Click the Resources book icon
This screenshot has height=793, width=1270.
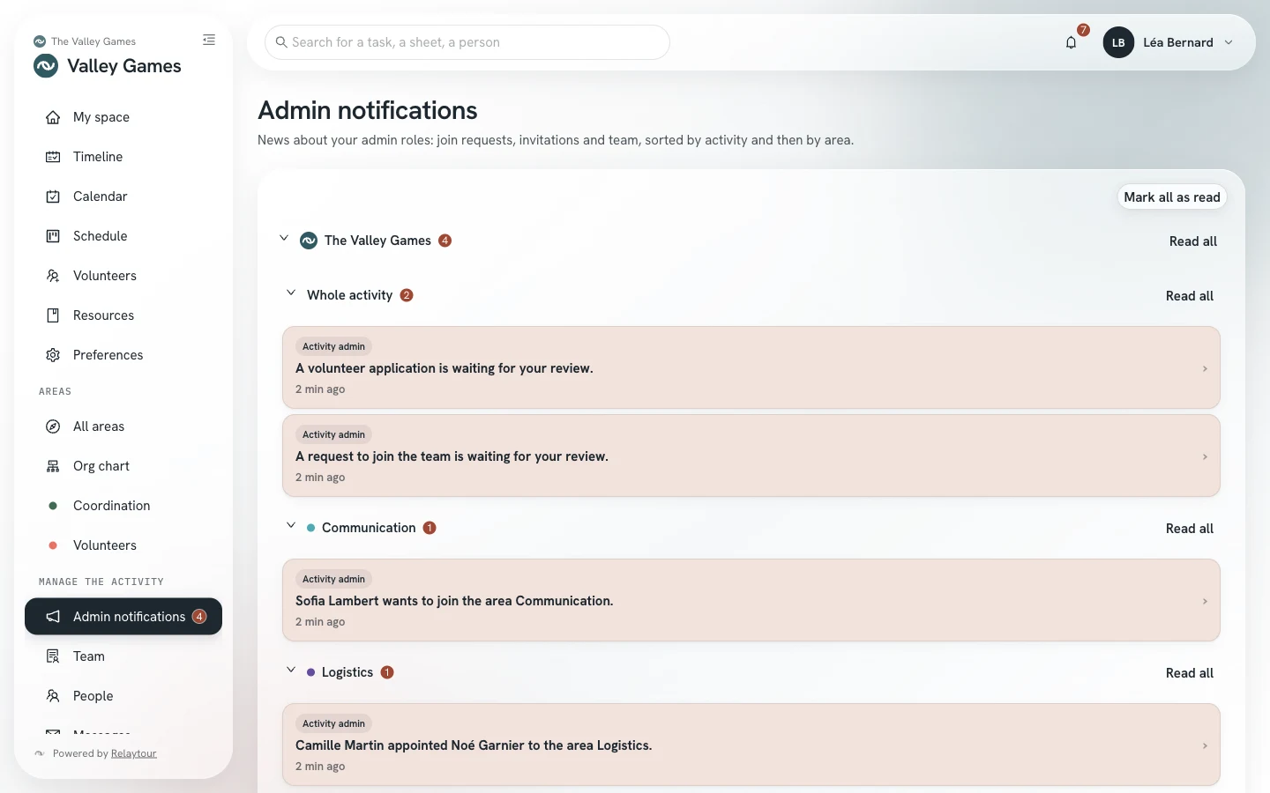click(53, 315)
